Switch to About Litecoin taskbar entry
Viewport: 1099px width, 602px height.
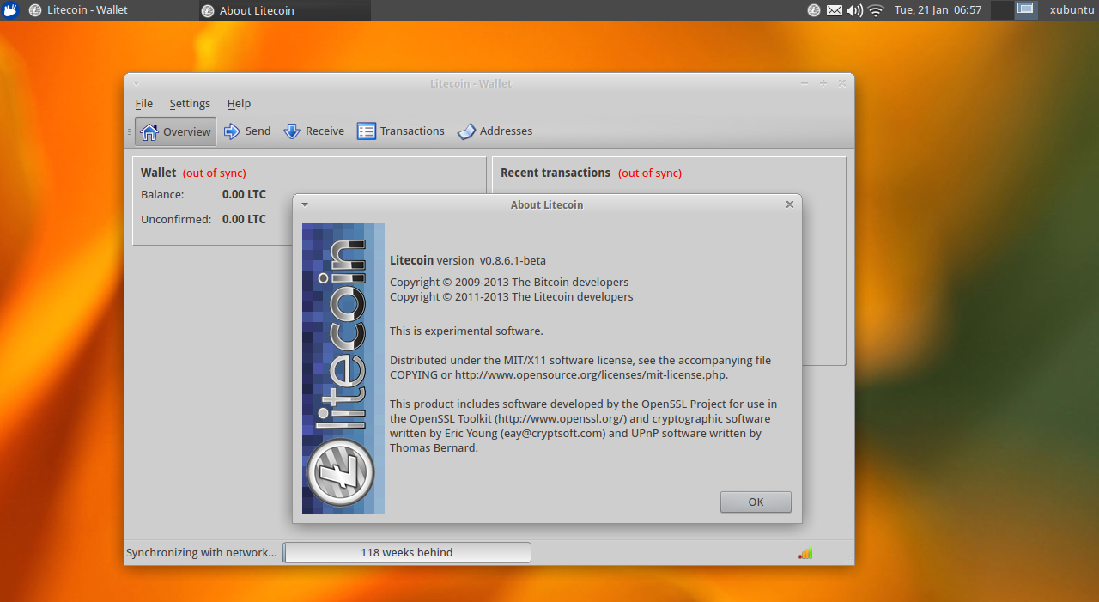pyautogui.click(x=284, y=10)
